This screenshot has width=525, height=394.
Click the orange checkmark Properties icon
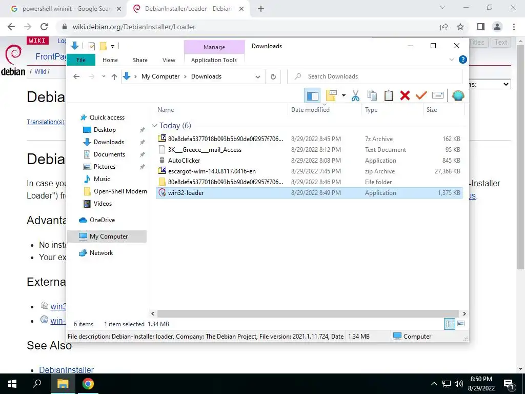coord(421,95)
